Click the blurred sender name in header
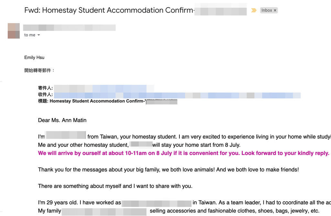Screen dimensions: 331x216 point(69,28)
